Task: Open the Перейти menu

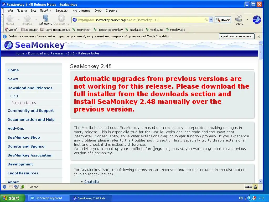Action: [46, 11]
